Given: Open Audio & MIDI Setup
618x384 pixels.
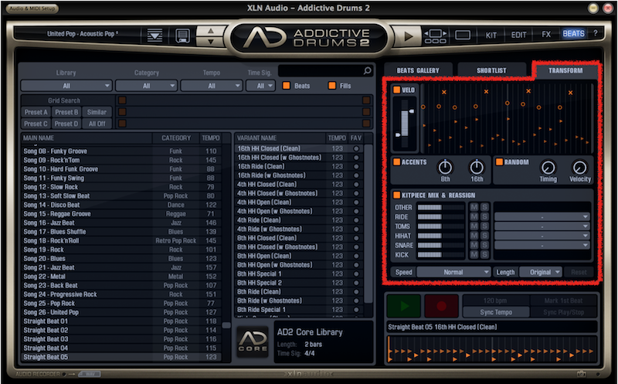Looking at the screenshot, I should 32,8.
